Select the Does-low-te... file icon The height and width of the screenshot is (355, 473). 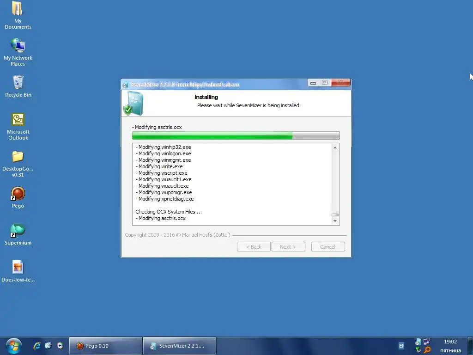click(18, 271)
